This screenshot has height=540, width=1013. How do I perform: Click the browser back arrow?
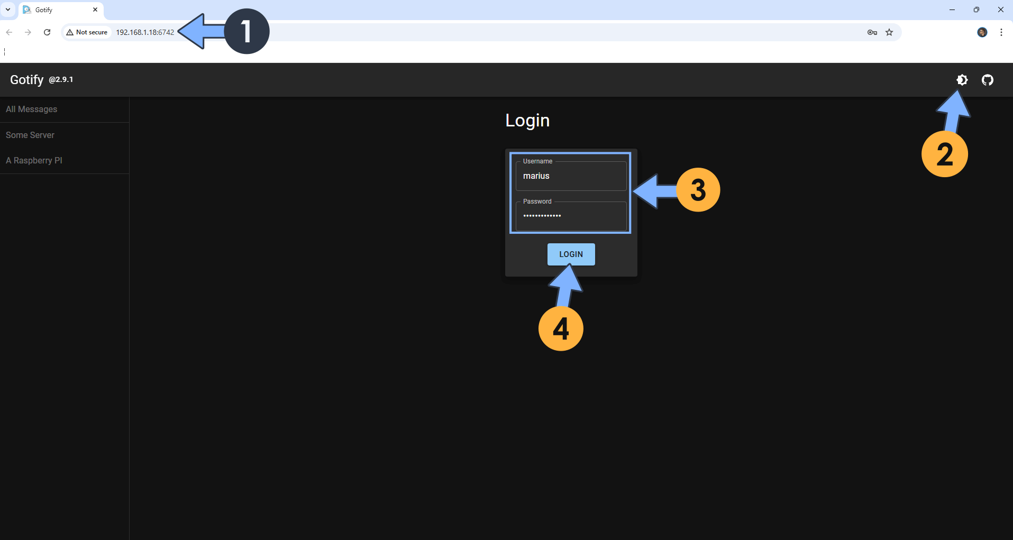click(x=9, y=32)
